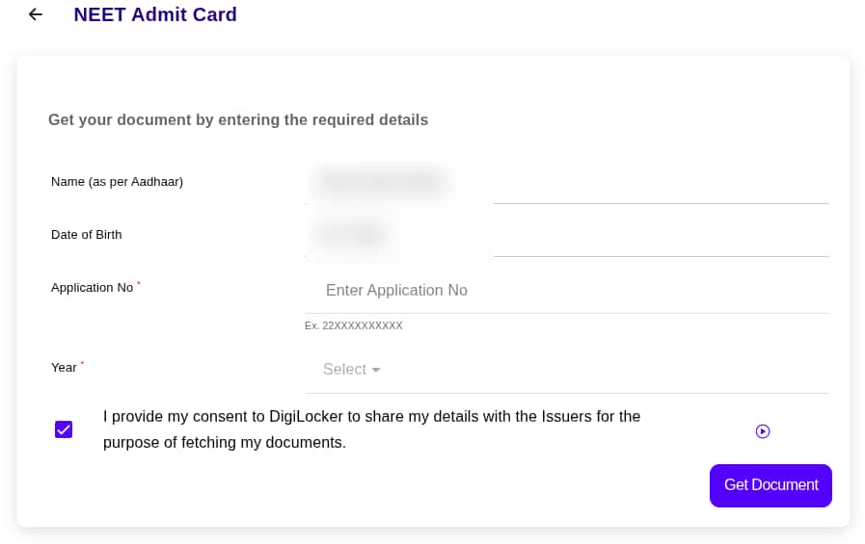Click the 'purpose of fetching my documents' line
Viewport: 865px width, 544px height.
[x=224, y=443]
